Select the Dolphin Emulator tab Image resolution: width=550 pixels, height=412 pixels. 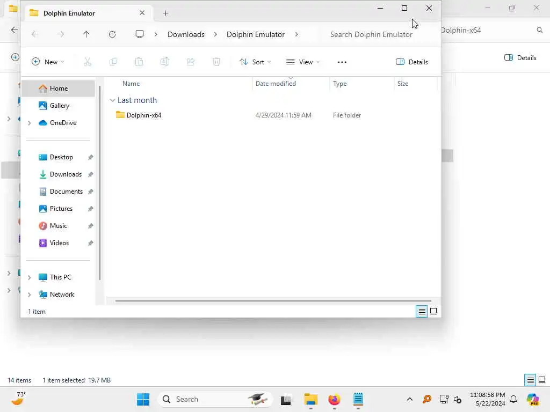(89, 13)
